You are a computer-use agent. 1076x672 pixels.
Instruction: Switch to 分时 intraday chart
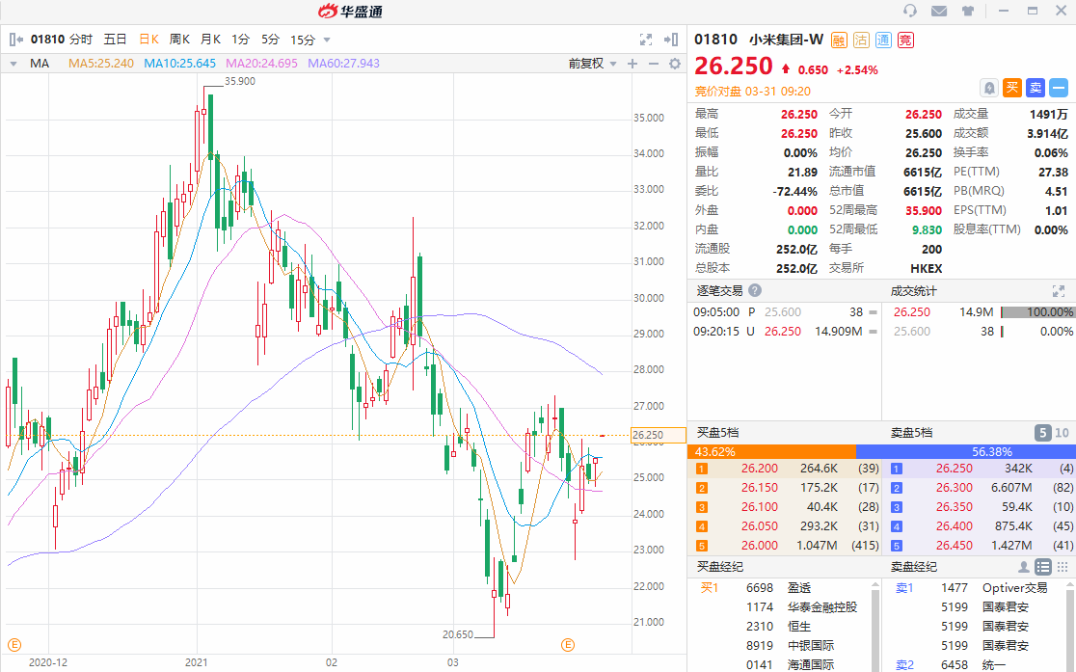81,40
